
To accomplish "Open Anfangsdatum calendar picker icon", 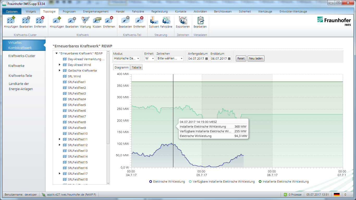I will coord(207,59).
